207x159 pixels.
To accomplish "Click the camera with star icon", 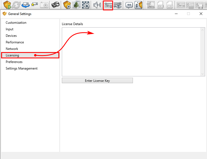I will click(35, 5).
